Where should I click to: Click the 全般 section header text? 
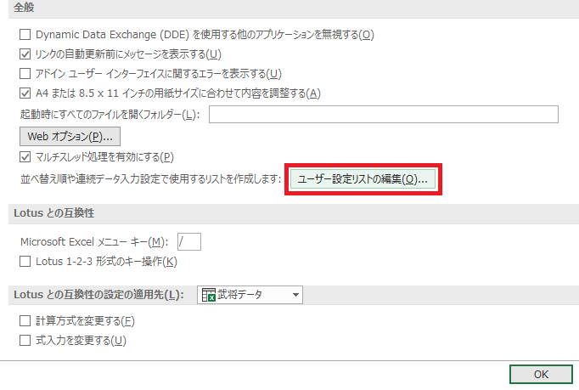[x=24, y=7]
